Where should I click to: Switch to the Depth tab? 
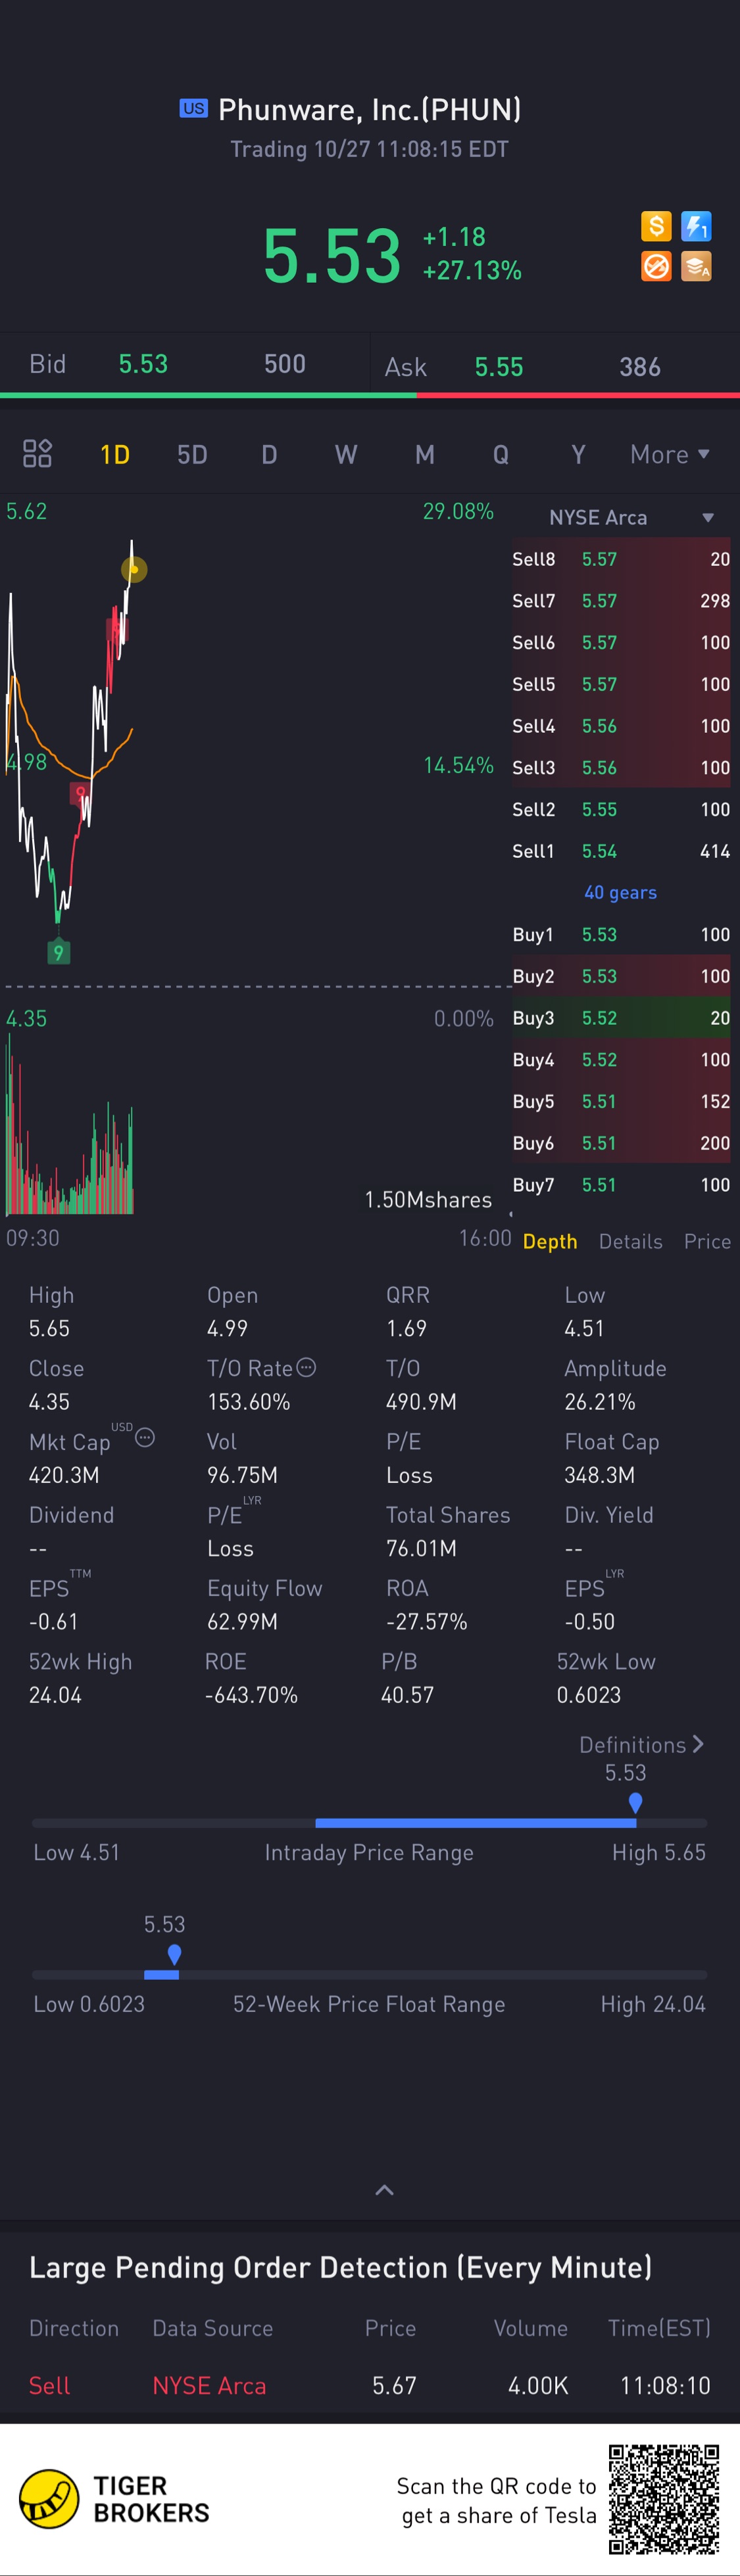(550, 1241)
